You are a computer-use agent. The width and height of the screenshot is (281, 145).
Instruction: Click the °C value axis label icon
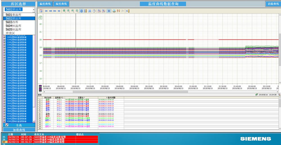[x=40, y=17]
